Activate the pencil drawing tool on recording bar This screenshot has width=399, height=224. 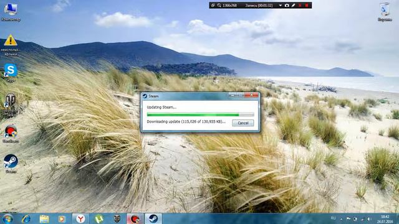pos(294,6)
